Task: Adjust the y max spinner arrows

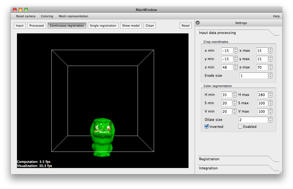Action: [x=270, y=59]
